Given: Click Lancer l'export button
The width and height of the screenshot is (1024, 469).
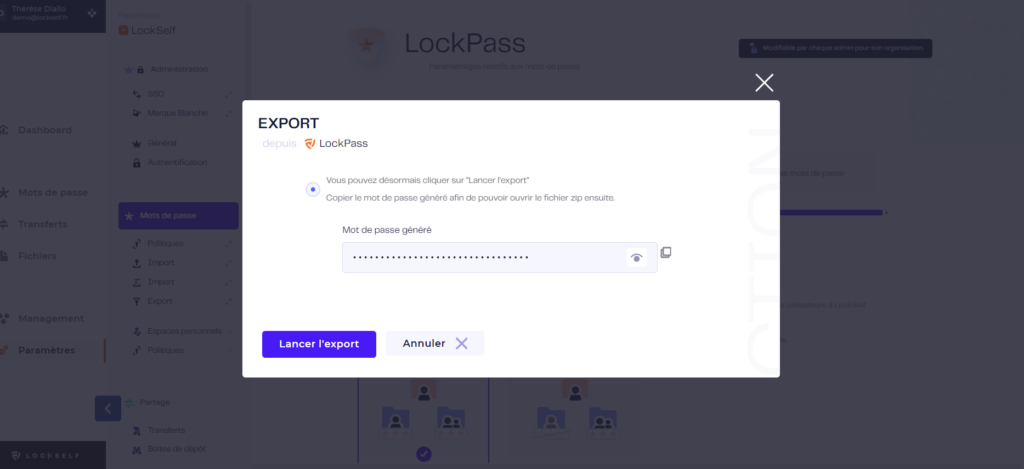Looking at the screenshot, I should click(x=319, y=344).
